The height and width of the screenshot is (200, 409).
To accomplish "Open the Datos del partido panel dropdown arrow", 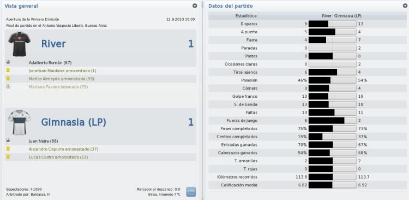I will point(405,6).
